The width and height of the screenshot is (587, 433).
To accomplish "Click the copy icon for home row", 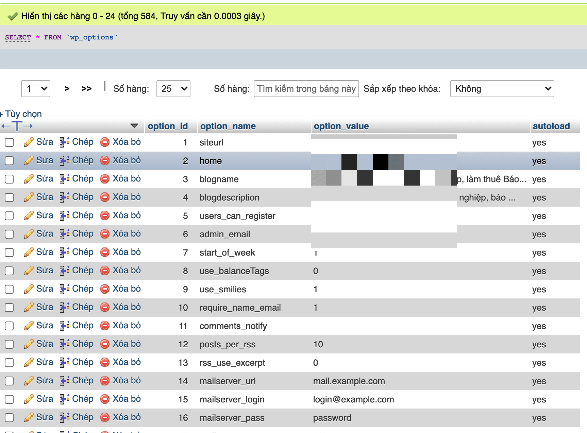I will (x=65, y=160).
